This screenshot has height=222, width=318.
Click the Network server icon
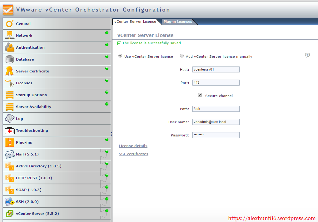pyautogui.click(x=10, y=35)
